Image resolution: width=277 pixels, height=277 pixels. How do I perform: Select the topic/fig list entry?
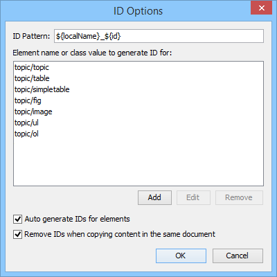click(28, 100)
